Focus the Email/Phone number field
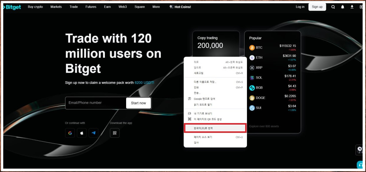This screenshot has height=172, width=366. pyautogui.click(x=96, y=103)
